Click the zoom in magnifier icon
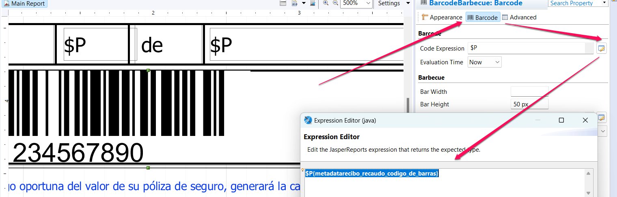 click(326, 3)
